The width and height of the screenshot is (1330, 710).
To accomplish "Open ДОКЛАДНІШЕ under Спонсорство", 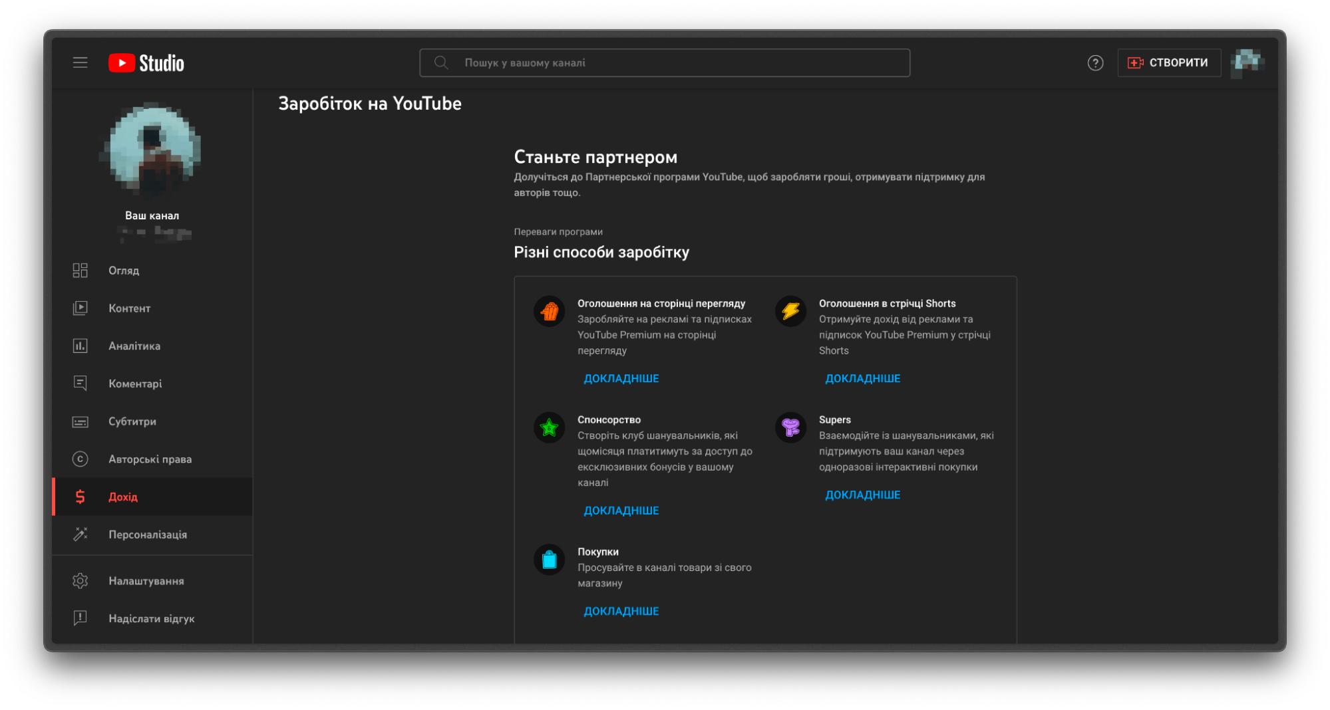I will tap(621, 511).
